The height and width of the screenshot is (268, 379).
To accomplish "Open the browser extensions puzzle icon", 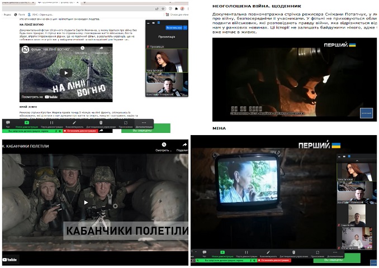I will click(176, 9).
